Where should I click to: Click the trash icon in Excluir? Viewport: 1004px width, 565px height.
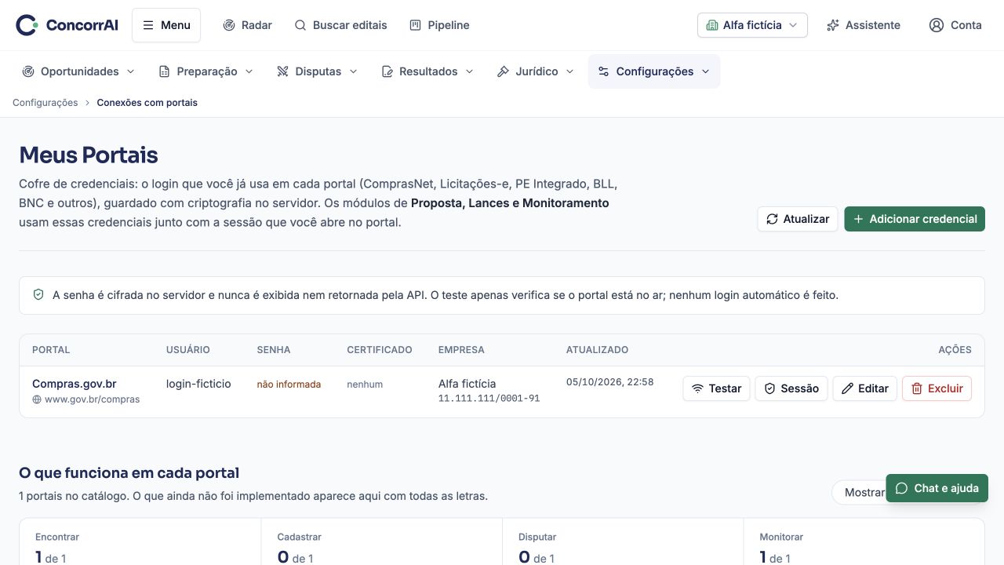(x=917, y=388)
